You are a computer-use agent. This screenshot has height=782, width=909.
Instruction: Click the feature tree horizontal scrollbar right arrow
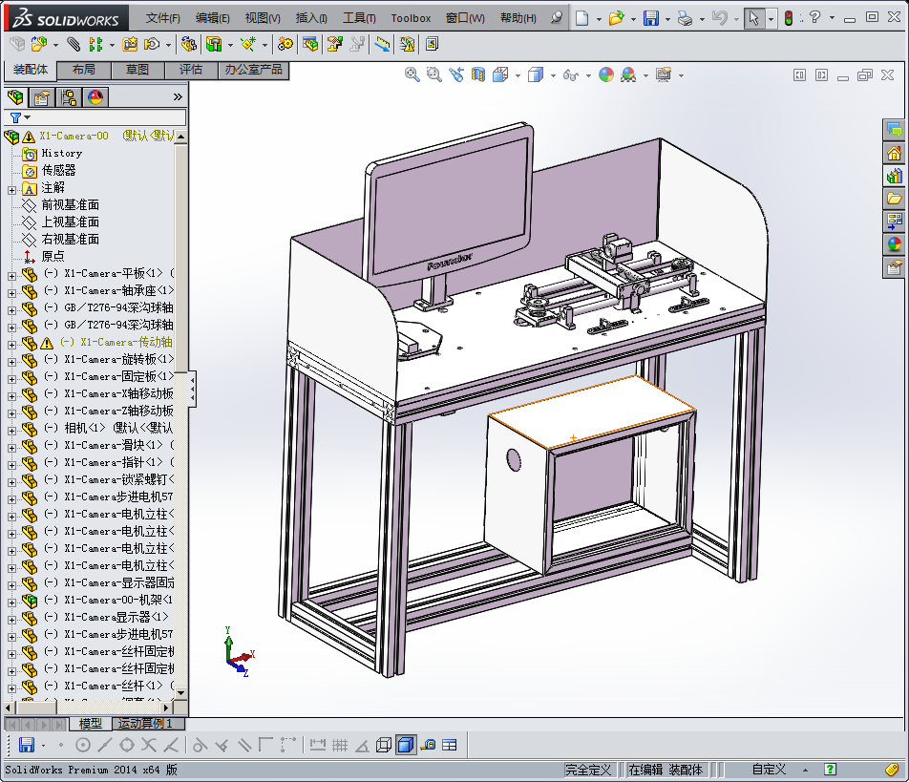[x=166, y=708]
